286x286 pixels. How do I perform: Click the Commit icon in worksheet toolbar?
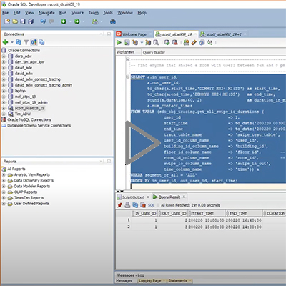167,42
